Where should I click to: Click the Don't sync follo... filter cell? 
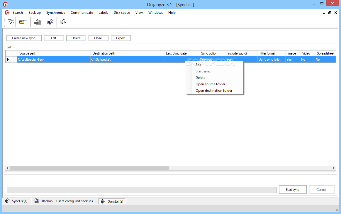[272, 60]
